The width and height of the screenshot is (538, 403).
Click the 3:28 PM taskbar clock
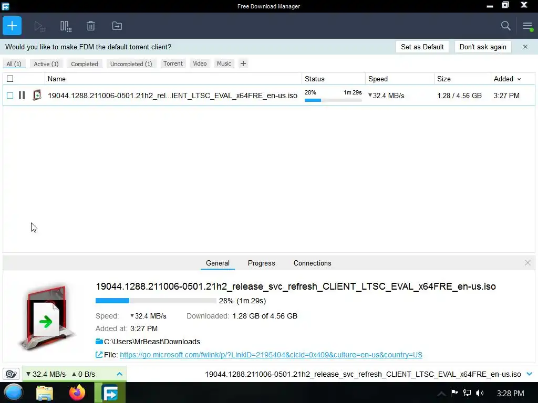[x=511, y=393]
